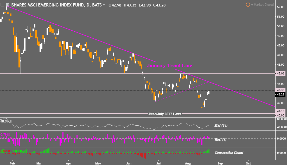This screenshot has width=287, height=165.
Task: Click the Feb label on the time axis
Action: (x=12, y=163)
